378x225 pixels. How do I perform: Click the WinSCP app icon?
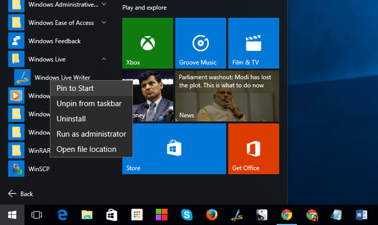coord(16,169)
